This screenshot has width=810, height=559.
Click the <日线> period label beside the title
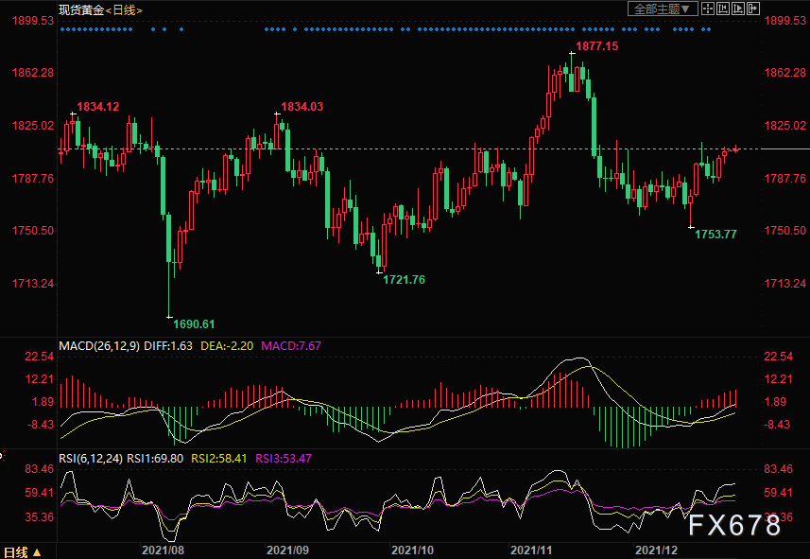click(124, 9)
